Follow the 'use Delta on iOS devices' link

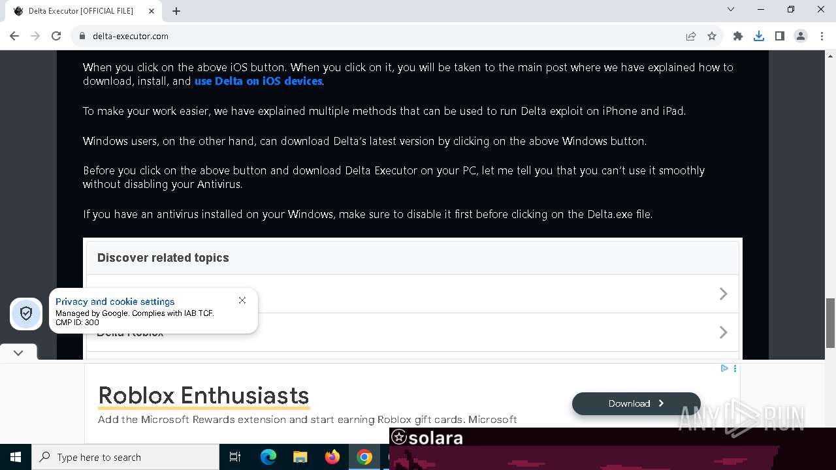tap(258, 81)
